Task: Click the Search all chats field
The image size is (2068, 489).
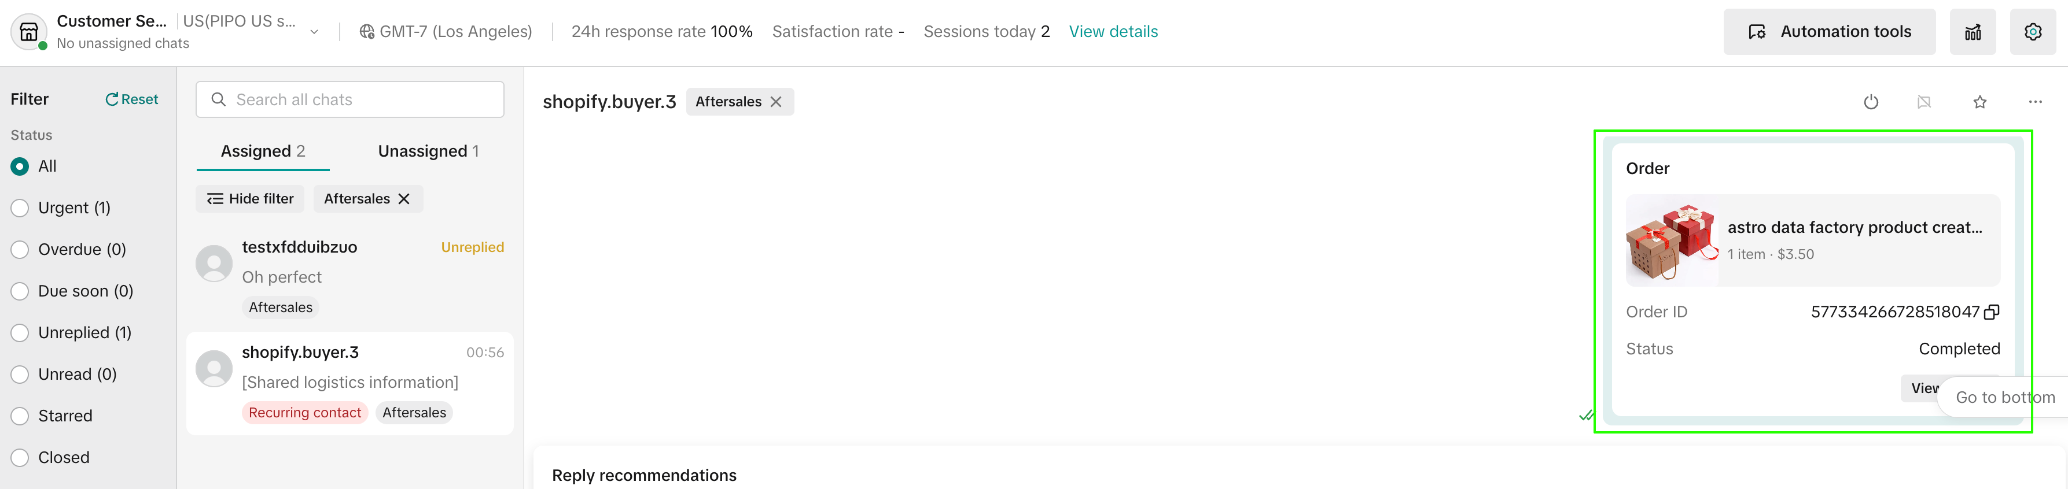Action: (350, 99)
